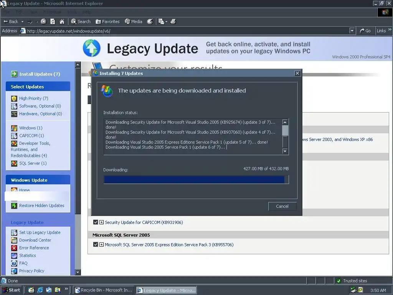Click the CAPICOM category icon

(14, 136)
